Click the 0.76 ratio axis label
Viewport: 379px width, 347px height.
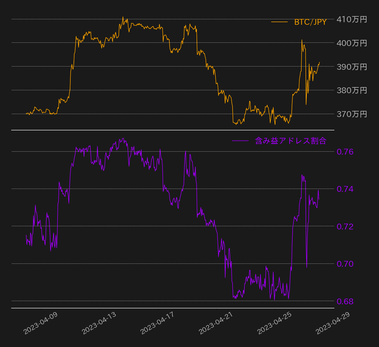pos(345,152)
